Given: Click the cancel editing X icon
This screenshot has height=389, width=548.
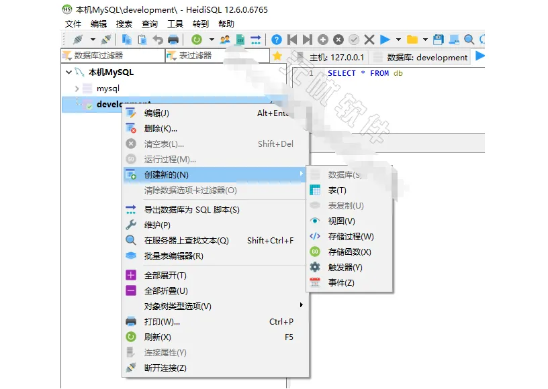Looking at the screenshot, I should point(369,40).
